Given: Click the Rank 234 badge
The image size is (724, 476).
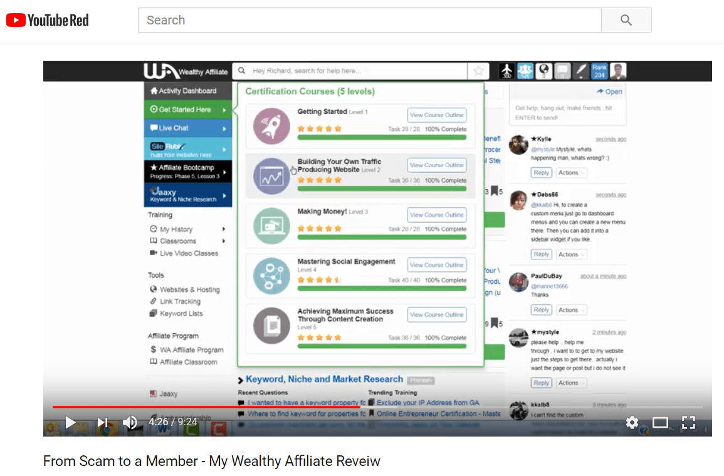Looking at the screenshot, I should (599, 71).
